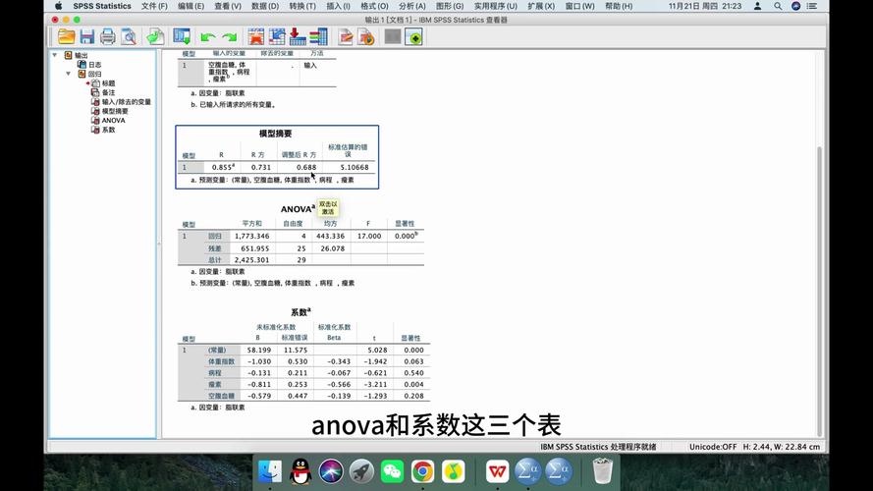Click the ANOVA table title
The height and width of the screenshot is (491, 873).
(298, 209)
